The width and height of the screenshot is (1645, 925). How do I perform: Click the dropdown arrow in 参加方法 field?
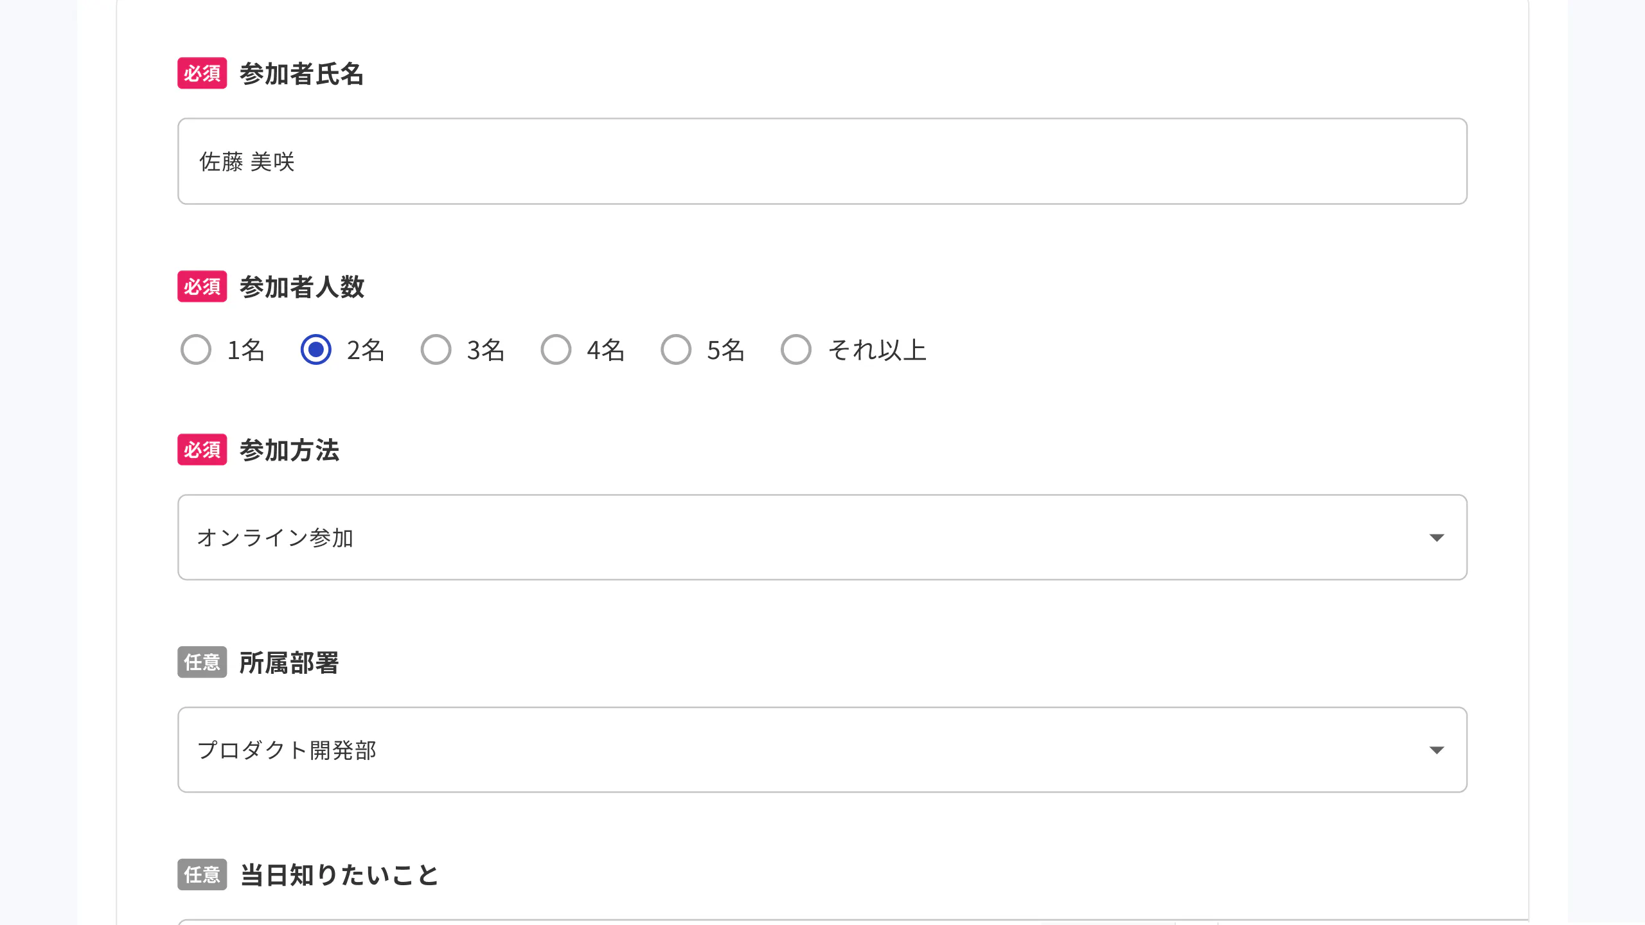[1436, 538]
